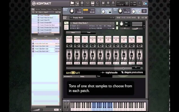179x112 pixels.
Task: Click the Purge icon in toolbar
Action: pyautogui.click(x=113, y=4)
